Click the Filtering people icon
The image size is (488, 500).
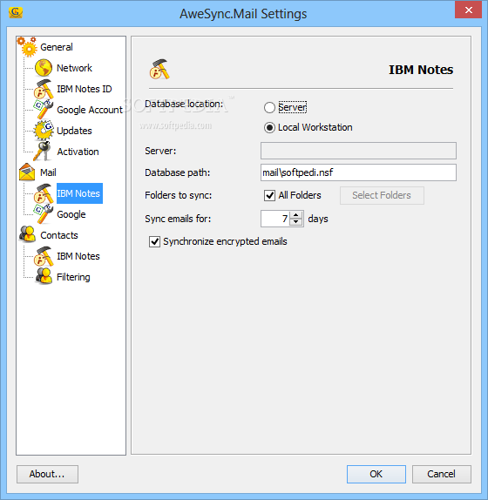[x=44, y=276]
